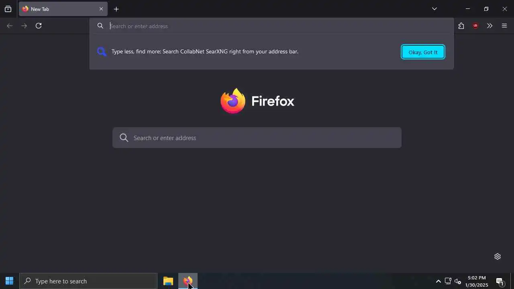Viewport: 514px width, 289px height.
Task: Restore down the Firefox window
Action: pos(486,9)
